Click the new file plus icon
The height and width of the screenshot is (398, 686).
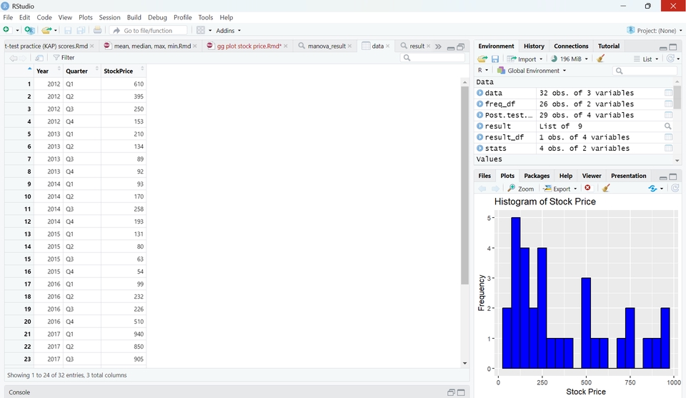(x=7, y=30)
